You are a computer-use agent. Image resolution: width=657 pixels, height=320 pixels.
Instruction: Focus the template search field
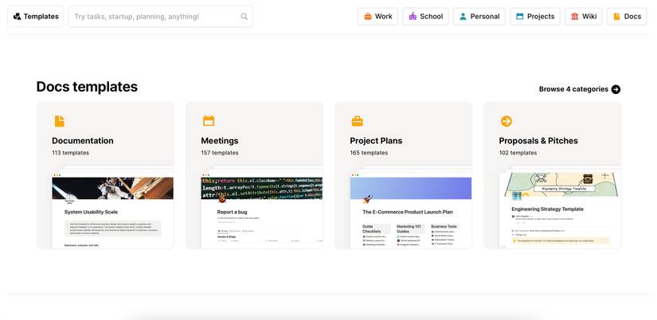click(161, 17)
